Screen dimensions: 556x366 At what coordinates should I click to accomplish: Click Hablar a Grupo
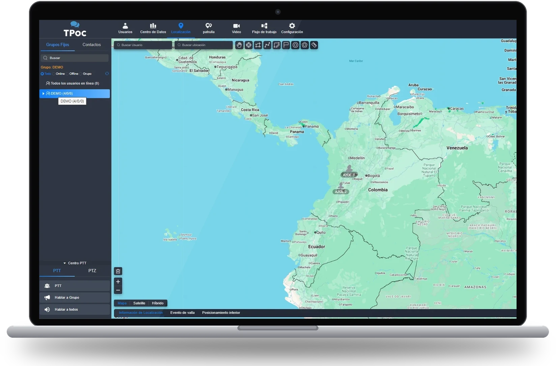coord(75,298)
